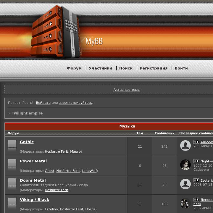This screenshot has height=213, width=213.
Task: Open the default avatar in Gothic row
Action: 185,146
